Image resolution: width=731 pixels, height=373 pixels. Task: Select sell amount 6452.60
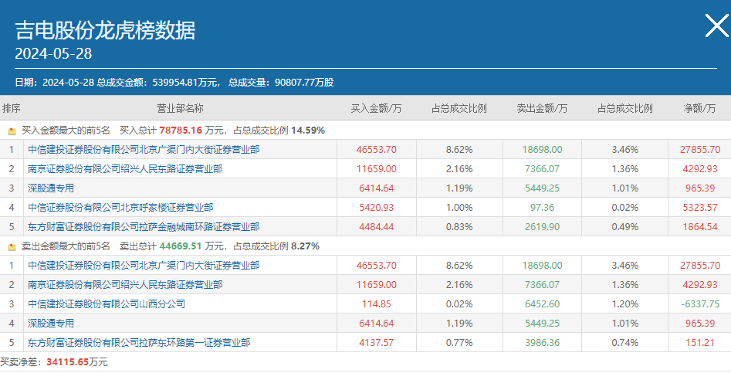click(542, 304)
